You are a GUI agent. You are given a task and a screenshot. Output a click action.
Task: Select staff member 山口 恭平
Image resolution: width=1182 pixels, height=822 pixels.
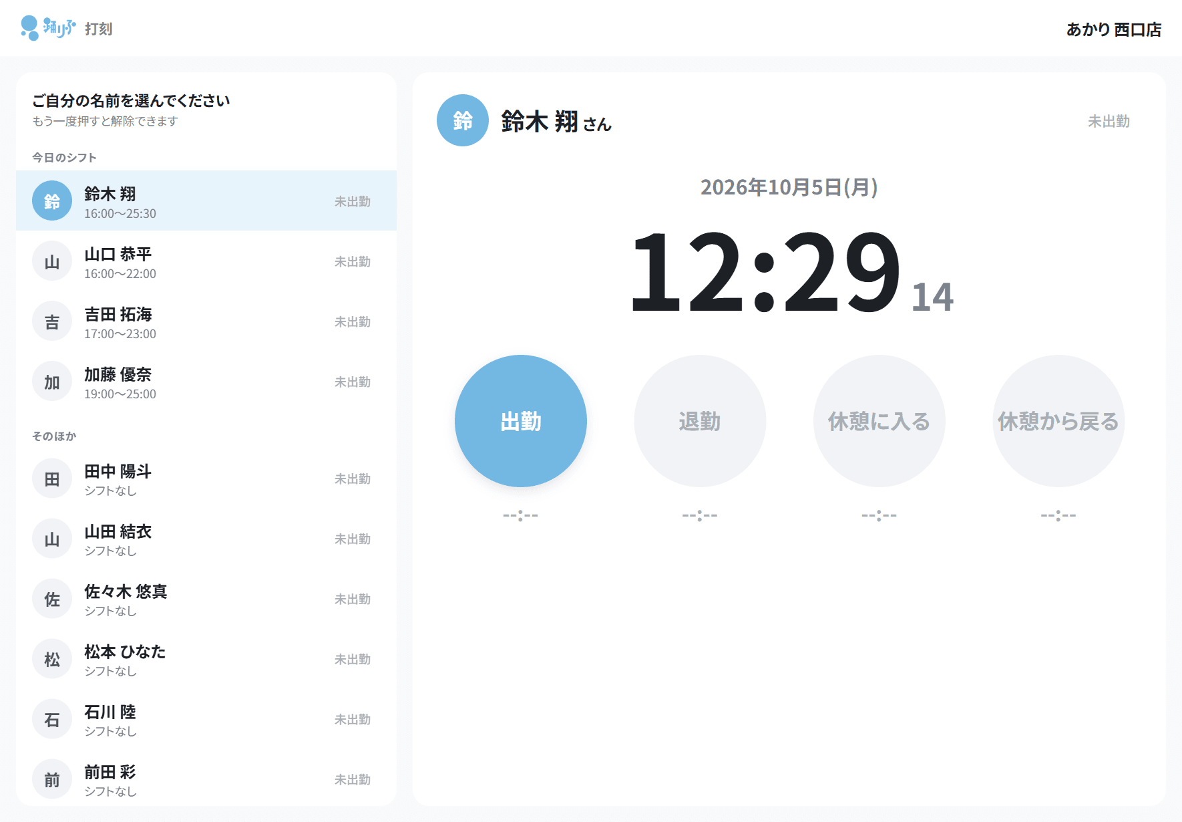[206, 261]
